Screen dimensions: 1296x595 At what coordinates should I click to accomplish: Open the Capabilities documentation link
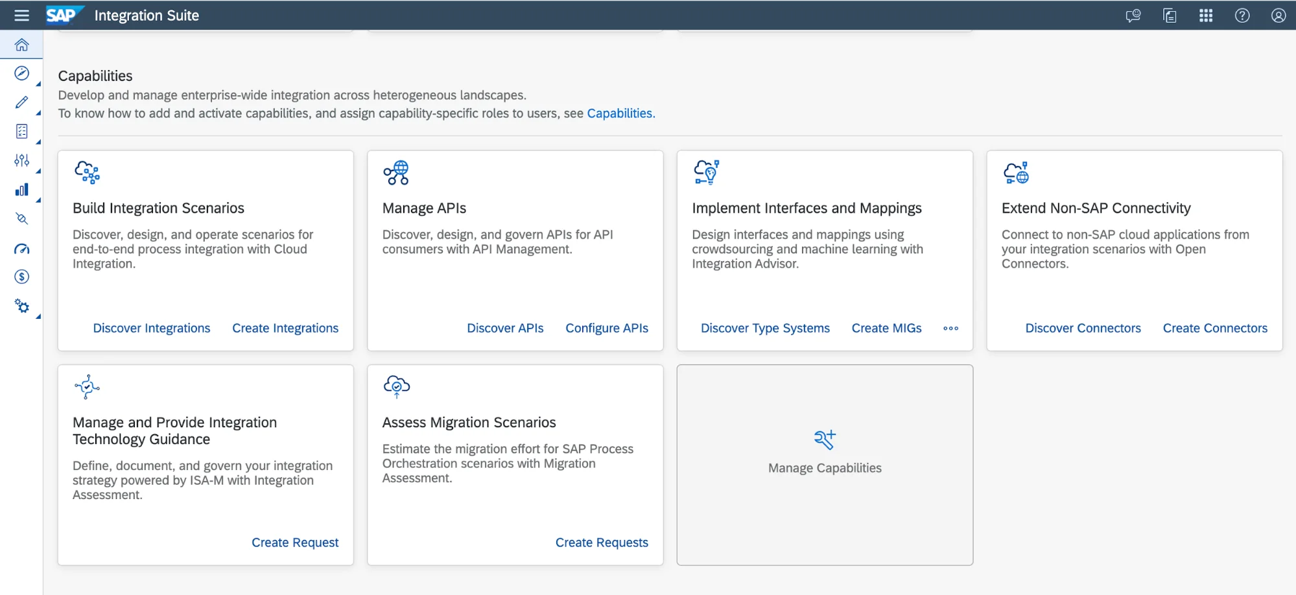coord(620,113)
